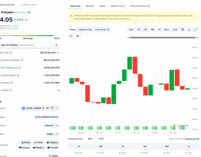Open the announcement link in banner
Viewport: 201px width, 157px height.
click(121, 19)
